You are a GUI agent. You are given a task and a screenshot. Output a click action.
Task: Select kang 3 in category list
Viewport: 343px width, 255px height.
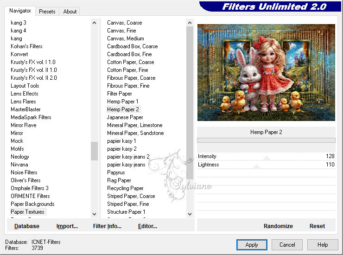pos(19,23)
